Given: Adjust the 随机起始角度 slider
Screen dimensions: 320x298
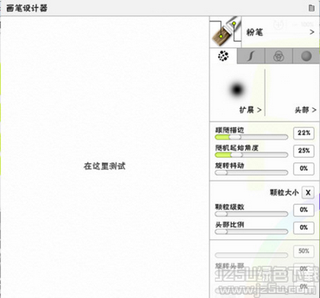Looking at the screenshot, I should pos(251,155).
